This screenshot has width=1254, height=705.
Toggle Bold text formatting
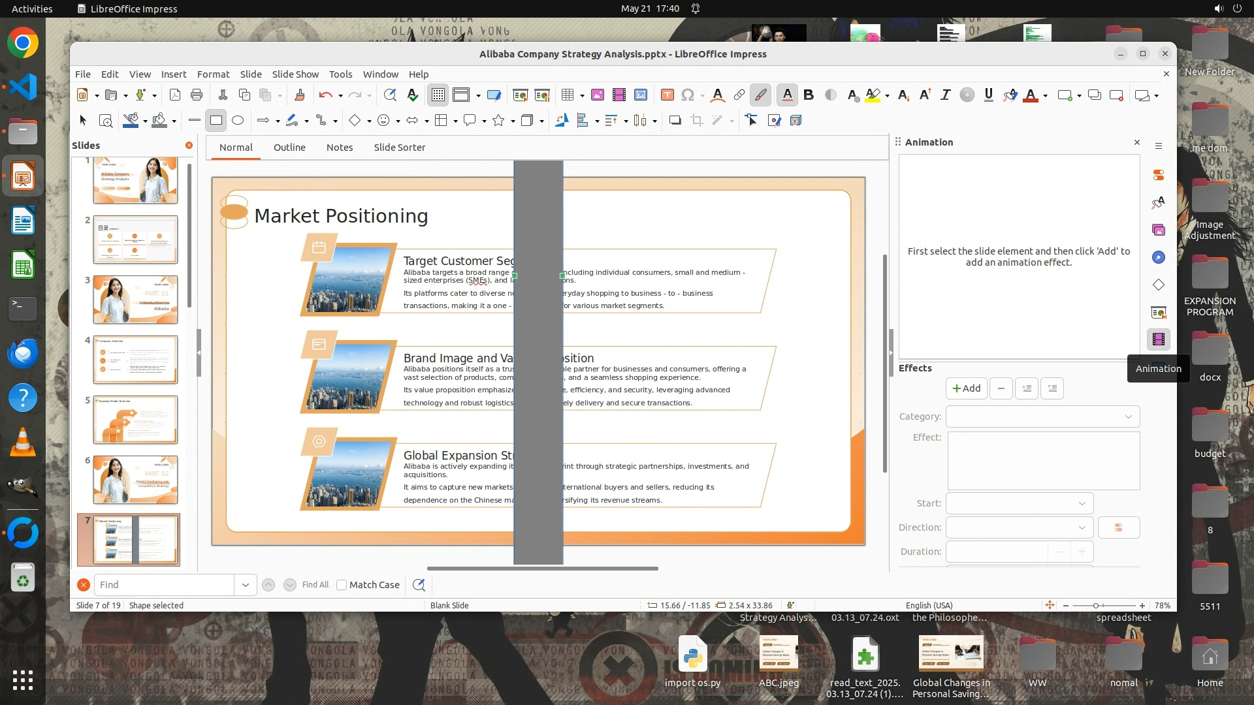click(x=809, y=95)
